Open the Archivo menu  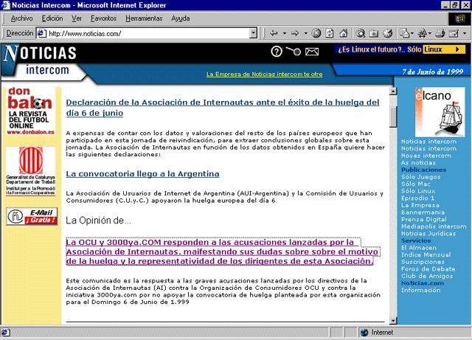tap(21, 18)
